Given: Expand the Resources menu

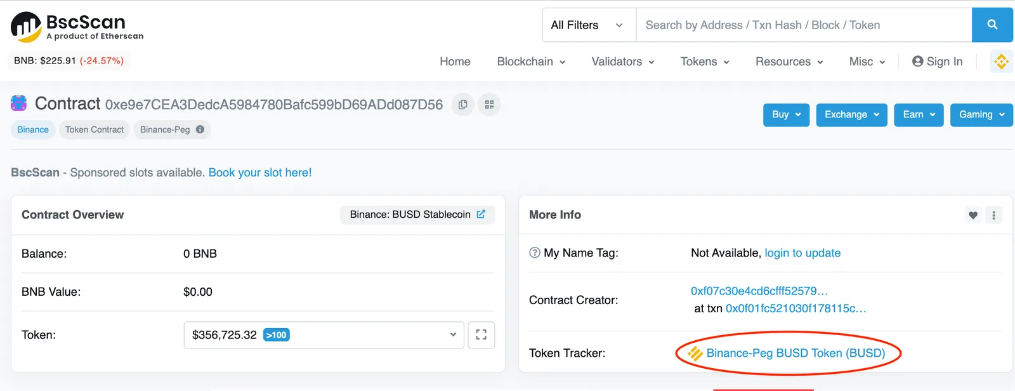Looking at the screenshot, I should point(789,62).
